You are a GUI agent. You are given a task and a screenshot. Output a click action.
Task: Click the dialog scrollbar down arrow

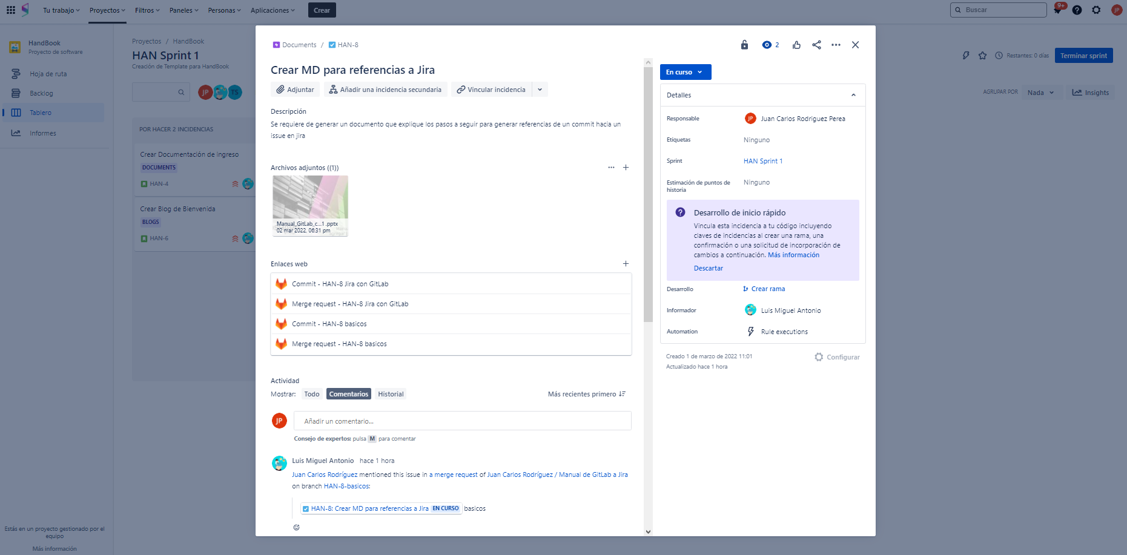648,532
